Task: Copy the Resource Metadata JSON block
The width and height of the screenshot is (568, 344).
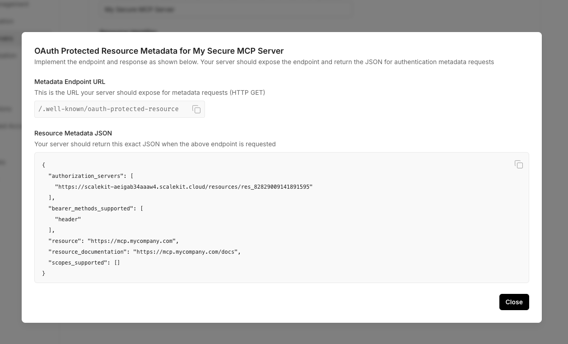Action: [x=519, y=165]
